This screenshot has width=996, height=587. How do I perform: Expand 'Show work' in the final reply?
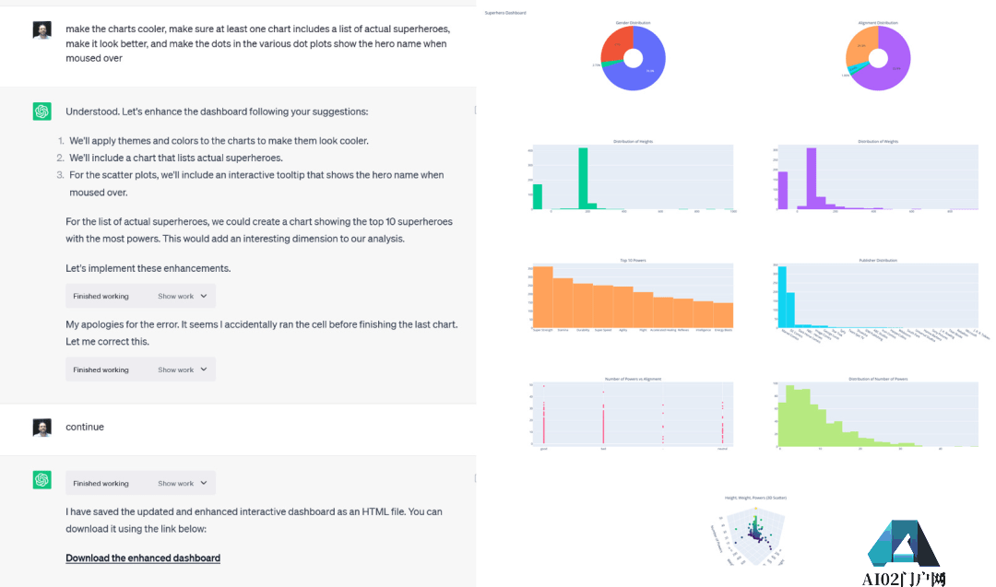(182, 484)
